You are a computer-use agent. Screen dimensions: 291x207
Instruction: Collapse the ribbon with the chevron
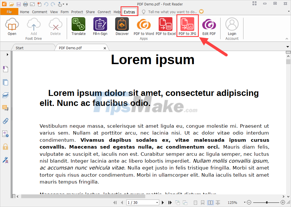(x=286, y=38)
